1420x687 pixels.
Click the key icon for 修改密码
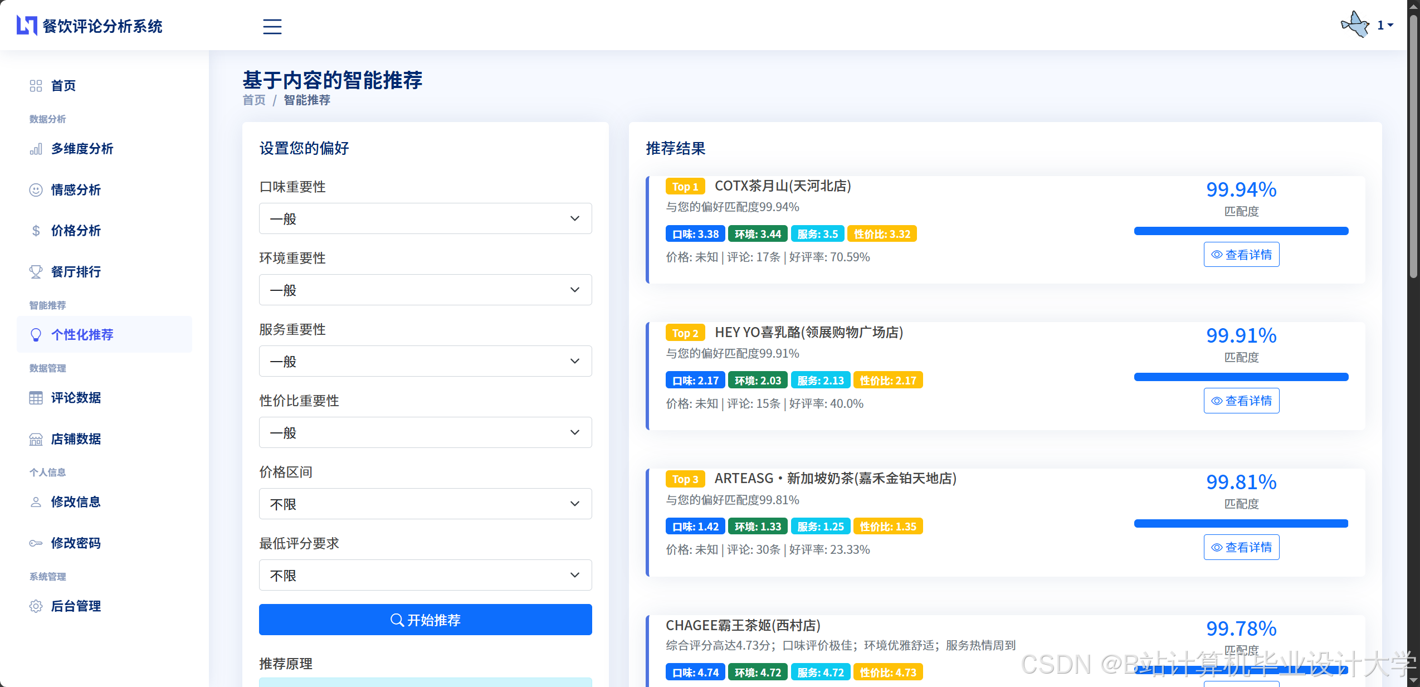click(36, 543)
